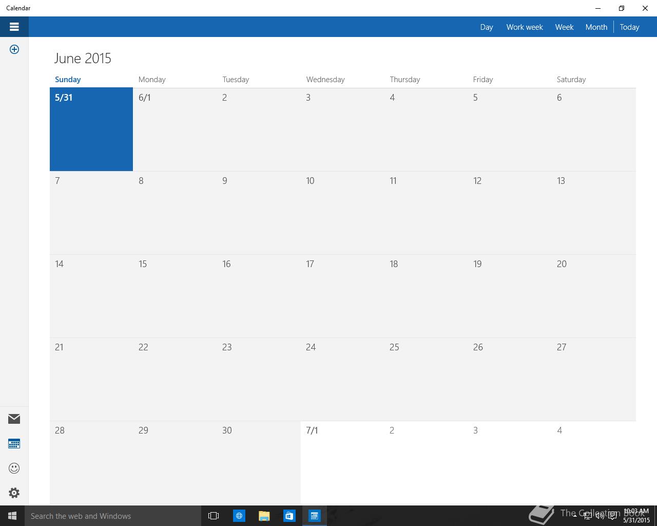
Task: Open the hamburger navigation menu
Action: click(x=14, y=27)
